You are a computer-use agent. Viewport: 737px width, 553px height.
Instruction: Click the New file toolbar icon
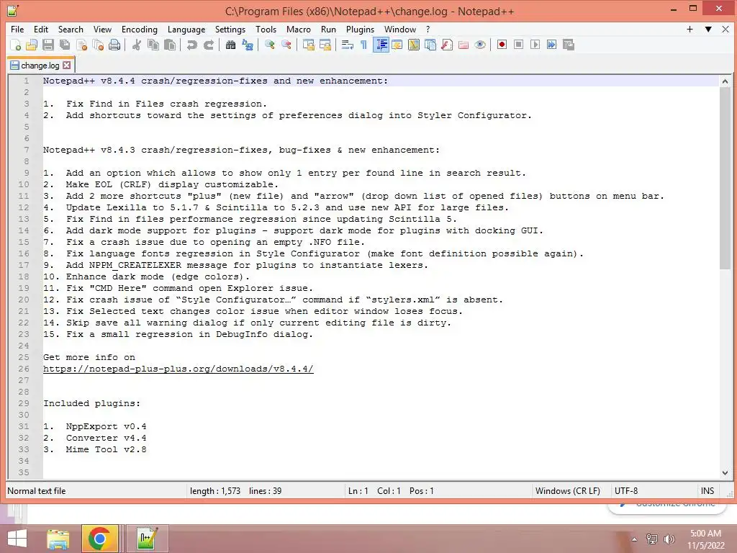click(x=15, y=45)
